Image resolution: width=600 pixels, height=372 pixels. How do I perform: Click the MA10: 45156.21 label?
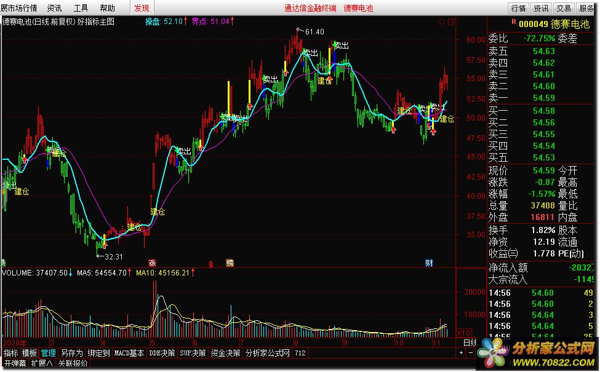[x=165, y=273]
